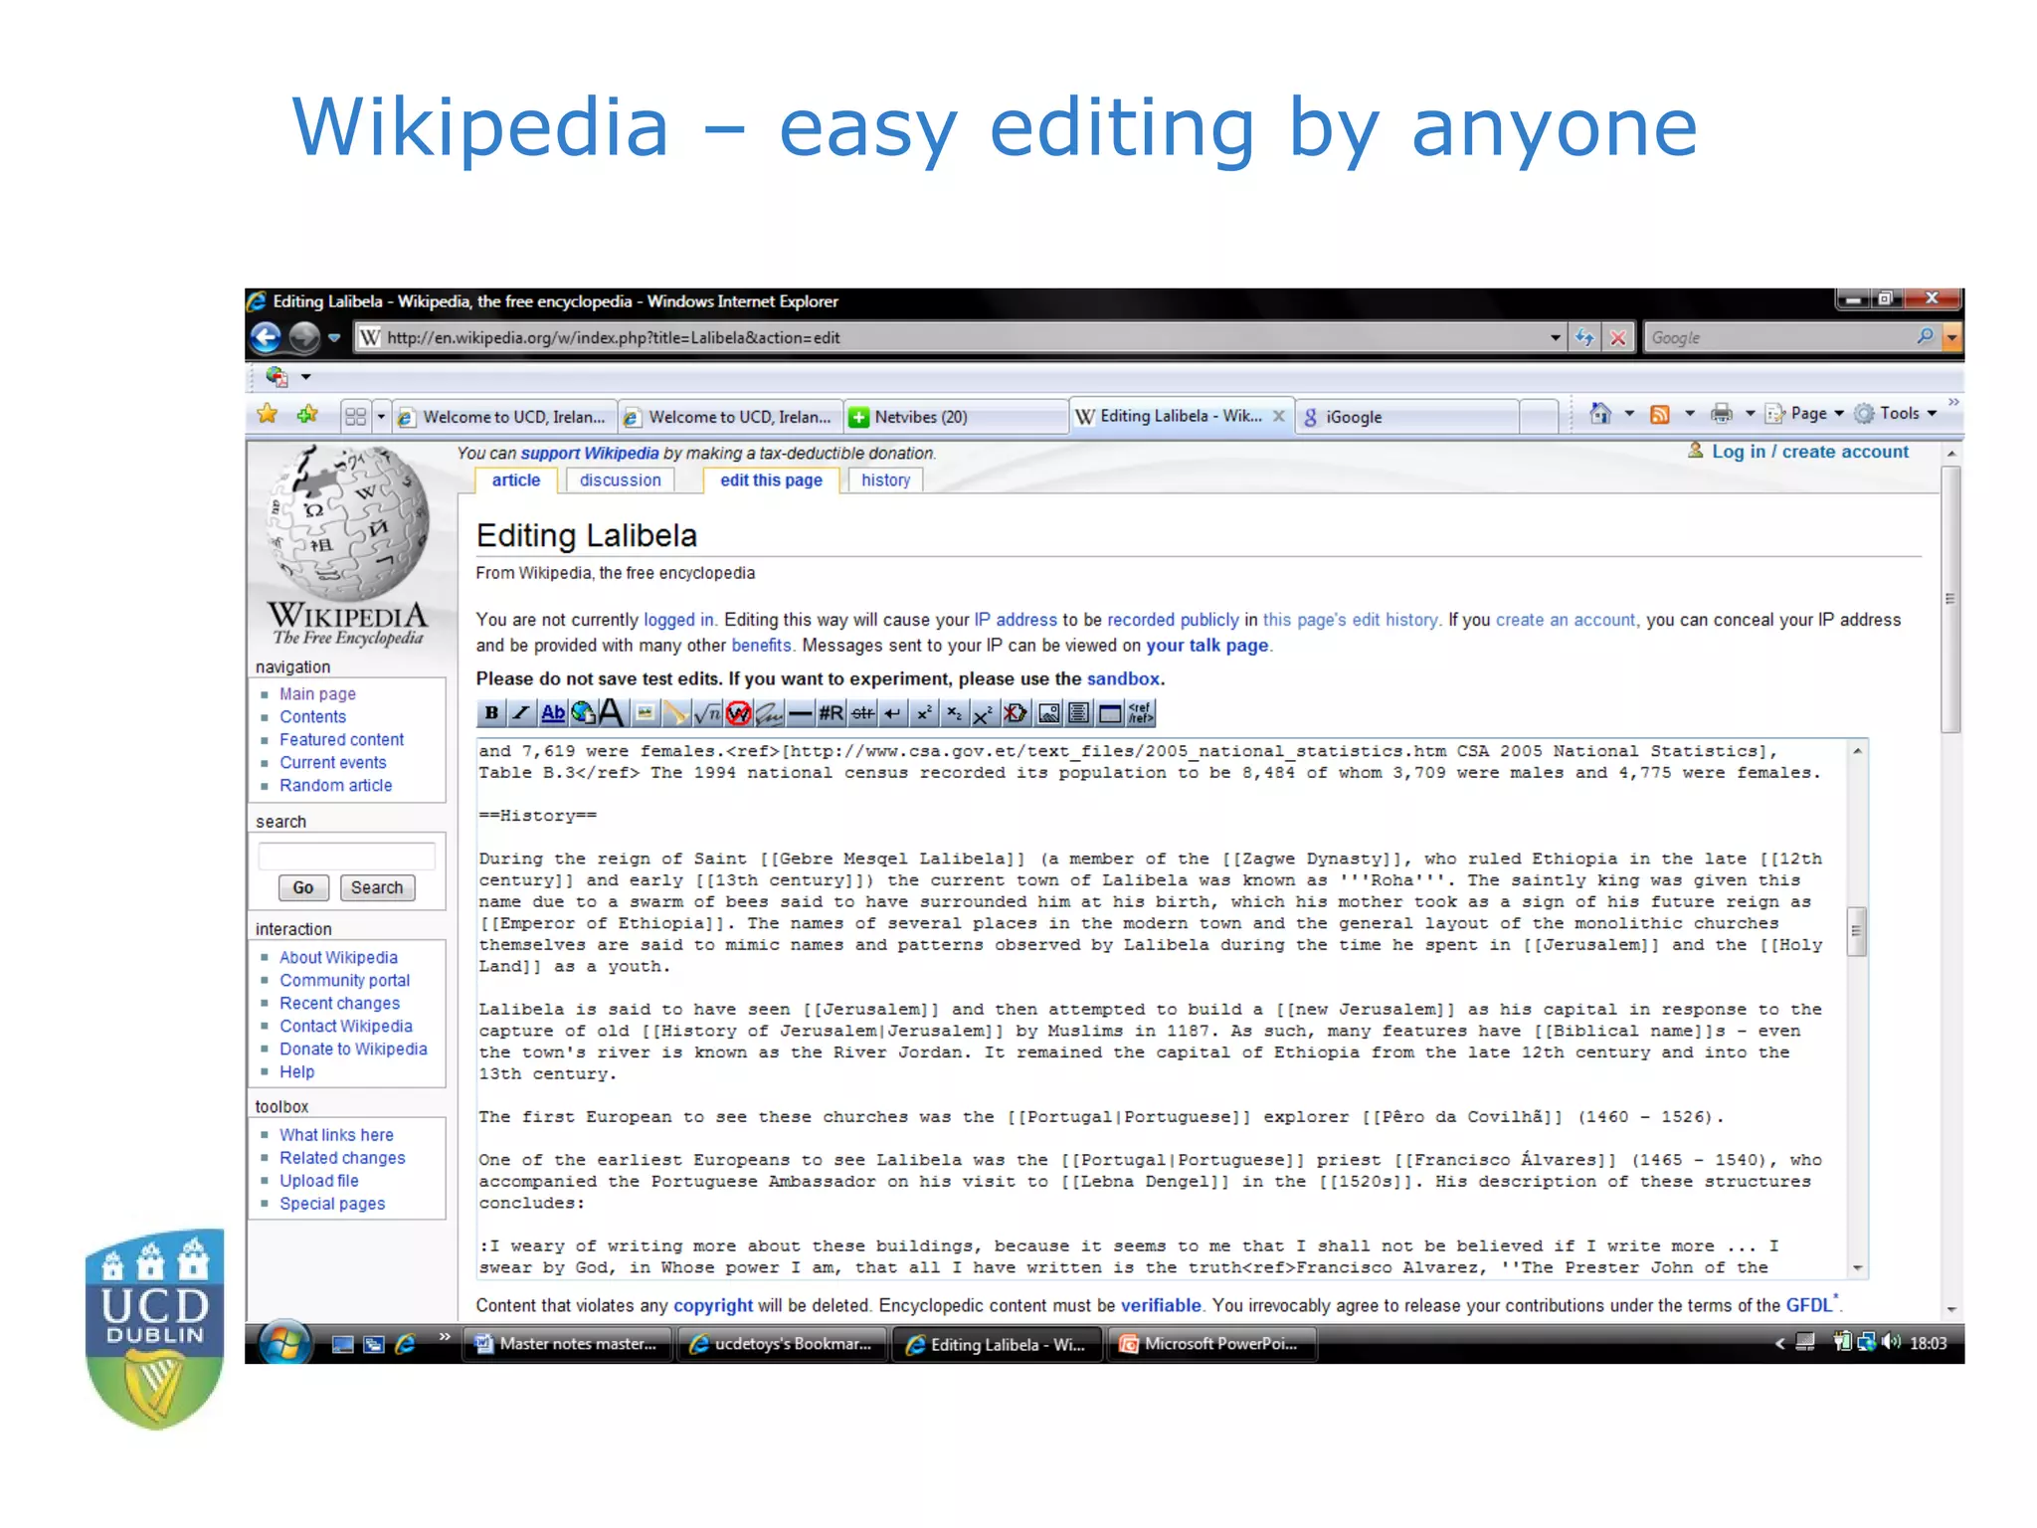
Task: Insert an embedded image using the small picture icon
Action: coord(645,712)
